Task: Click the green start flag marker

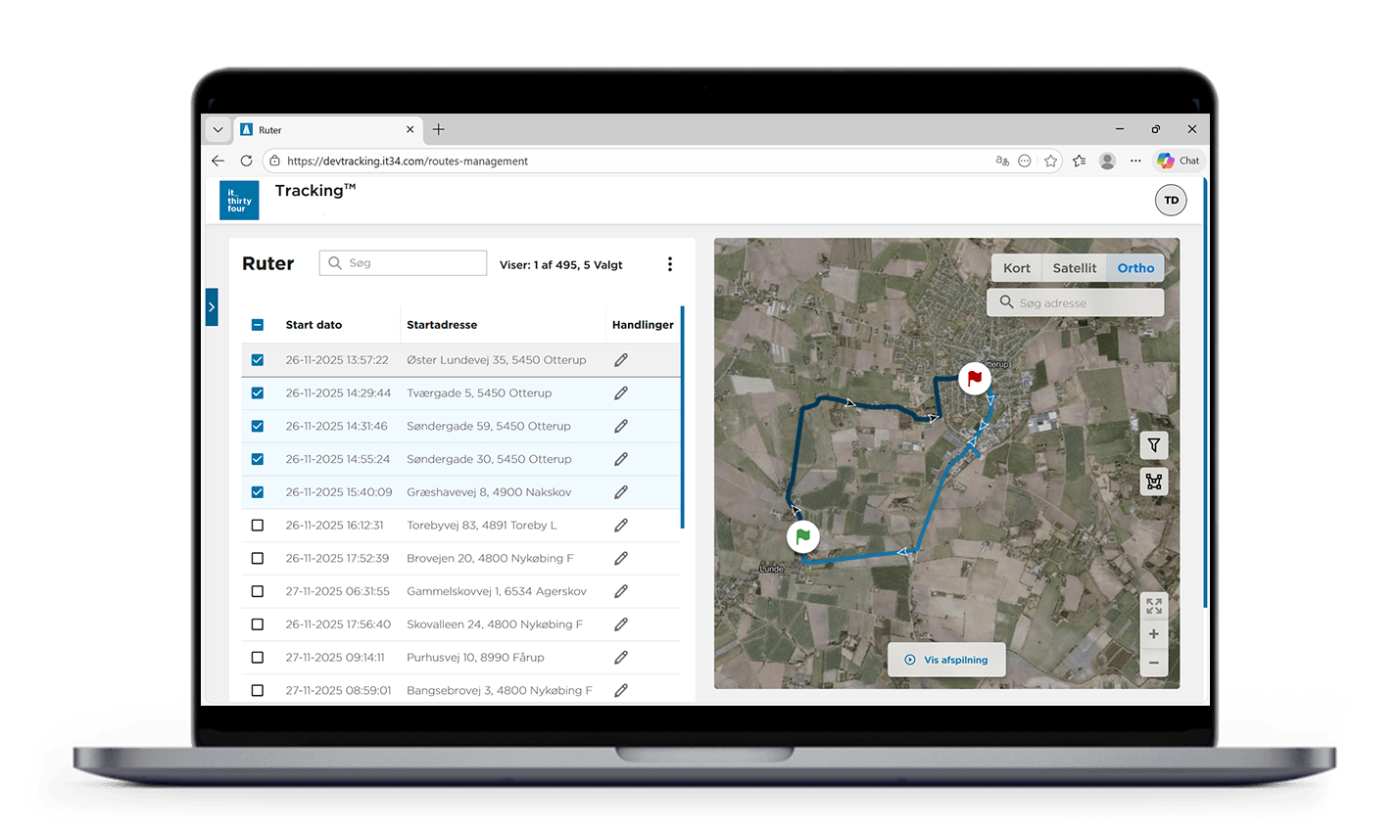Action: 803,536
